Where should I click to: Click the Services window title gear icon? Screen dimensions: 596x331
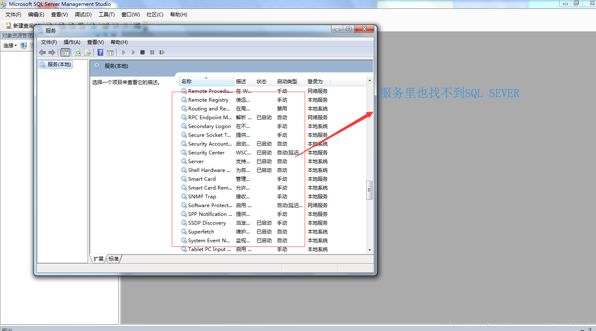point(40,31)
